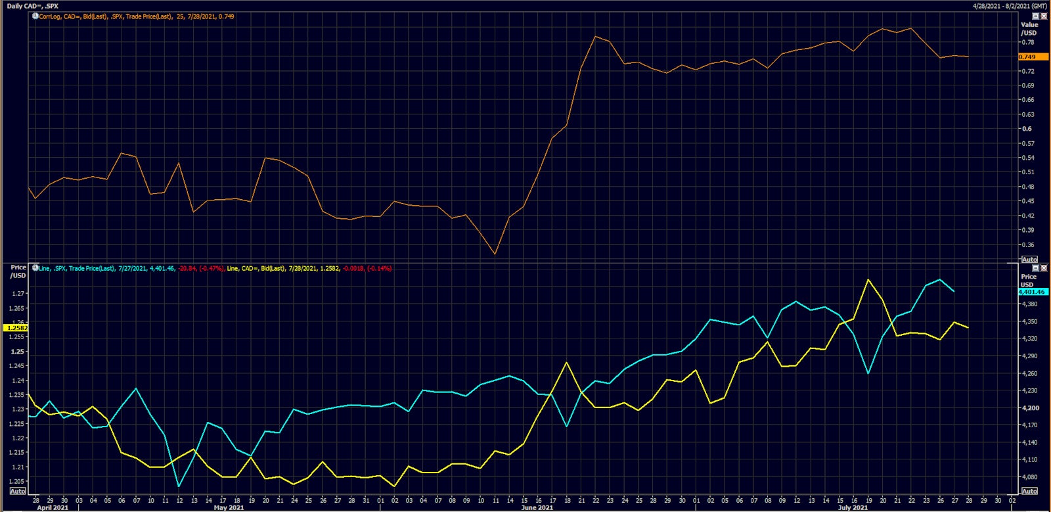This screenshot has height=512, width=1051.
Task: Maximize the price chart panel
Action: click(1036, 268)
